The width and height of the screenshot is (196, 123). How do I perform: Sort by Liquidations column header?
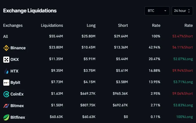tap(52, 25)
